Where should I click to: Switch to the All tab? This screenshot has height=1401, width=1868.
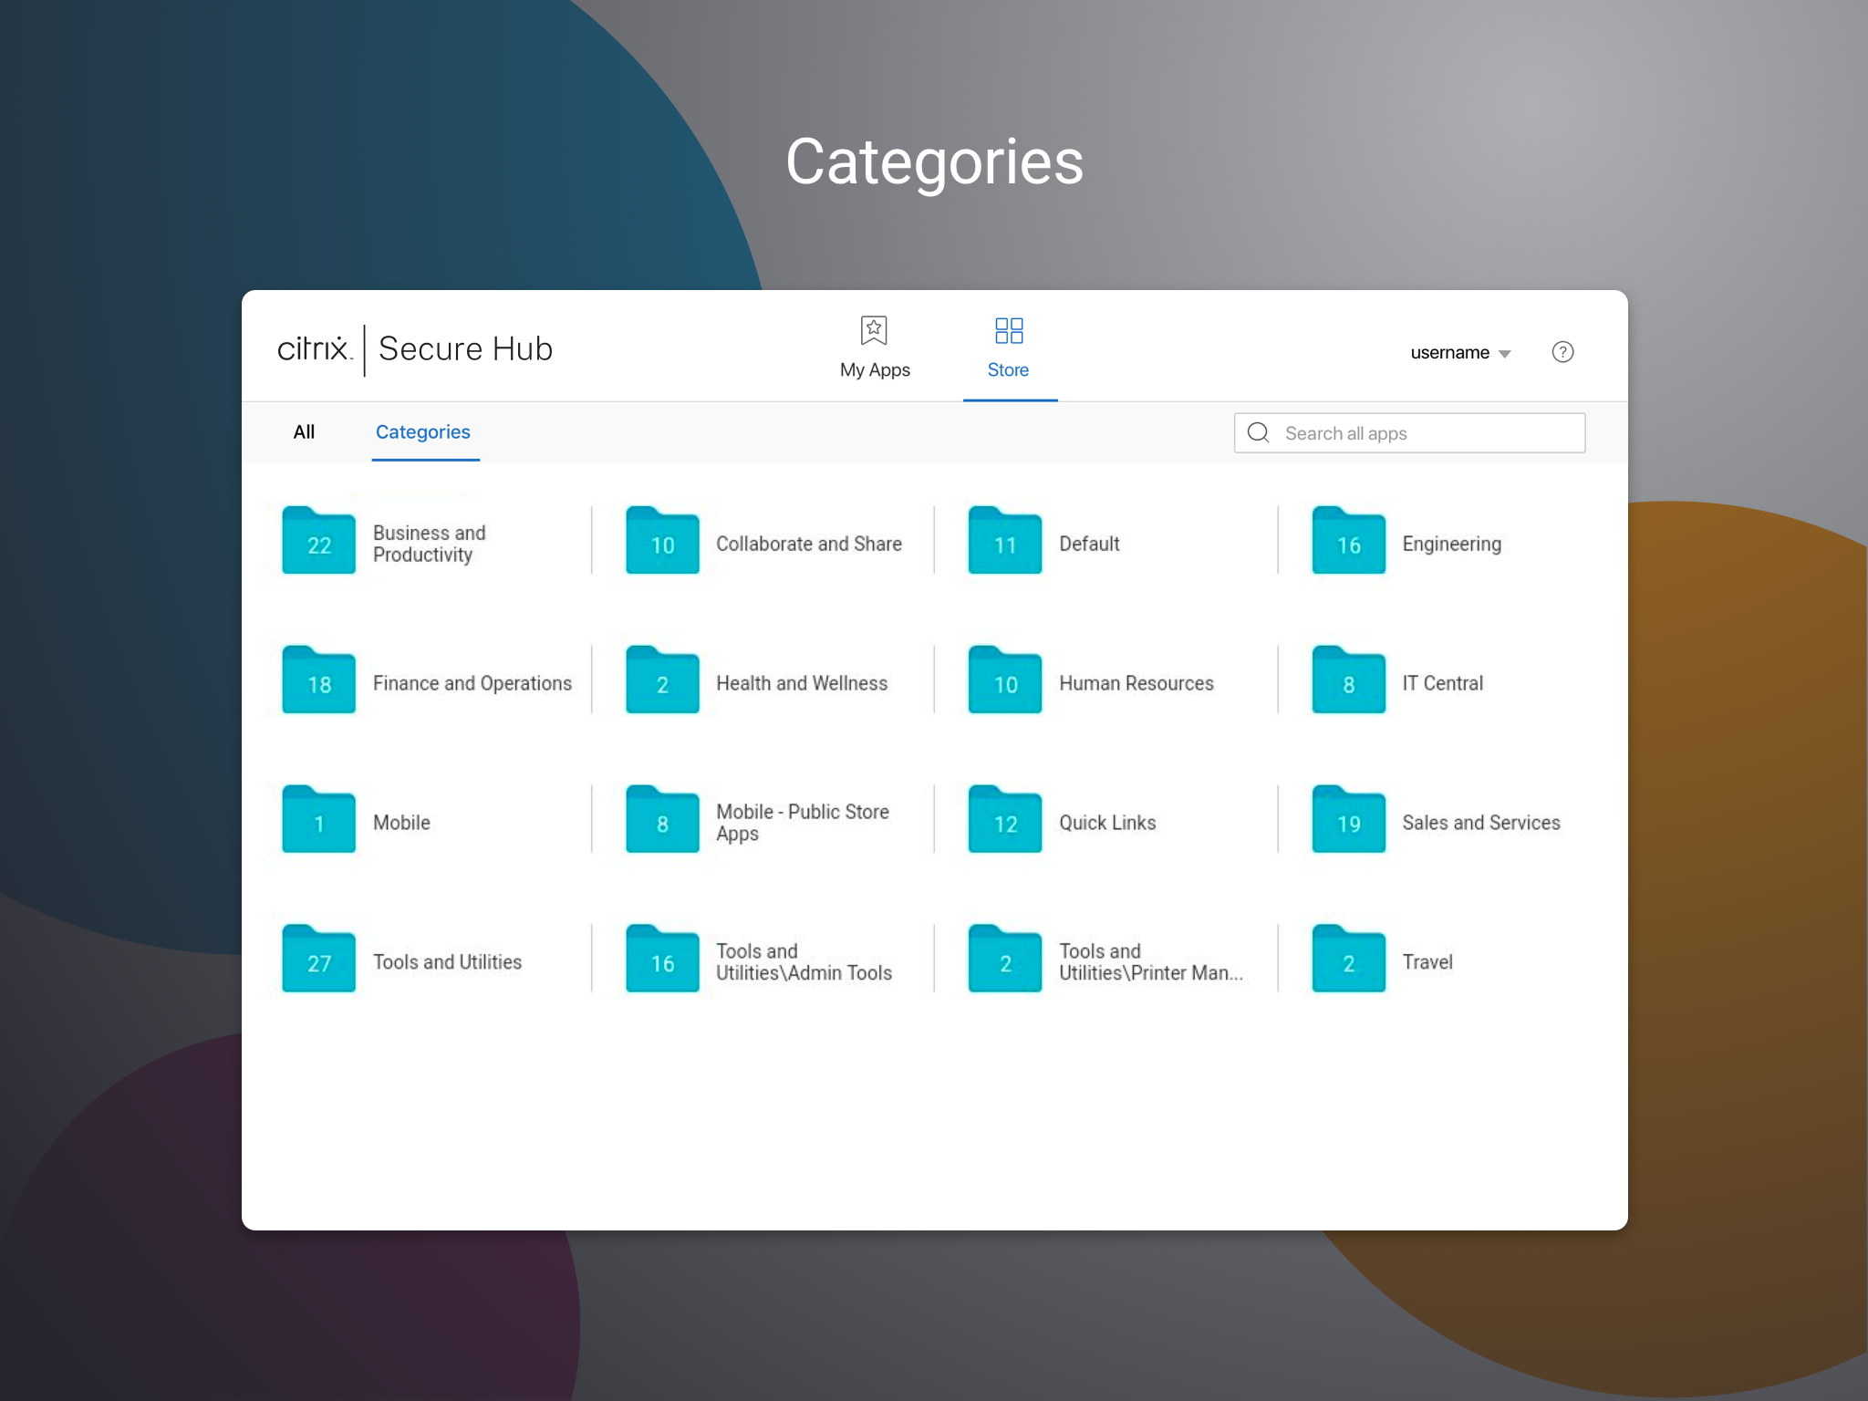click(x=304, y=432)
